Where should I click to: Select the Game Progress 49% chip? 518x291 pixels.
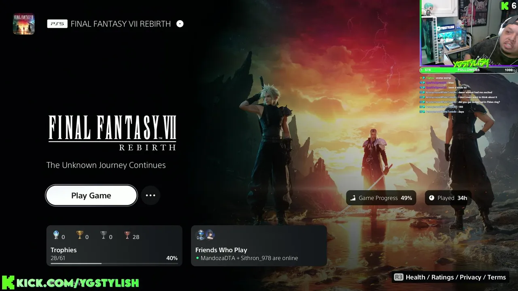coord(381,198)
